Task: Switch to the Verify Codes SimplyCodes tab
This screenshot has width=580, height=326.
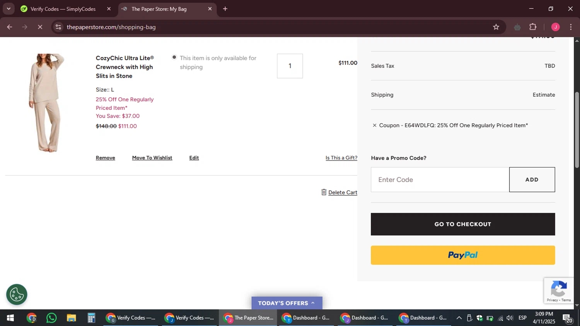Action: click(x=63, y=9)
